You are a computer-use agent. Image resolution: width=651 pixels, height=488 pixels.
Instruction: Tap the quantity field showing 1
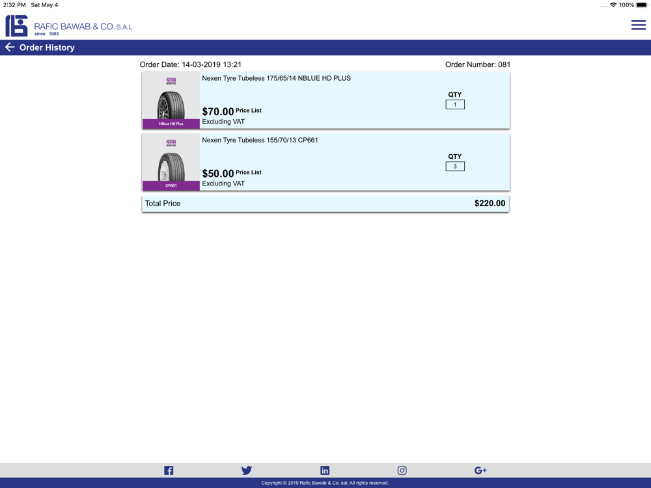point(455,105)
